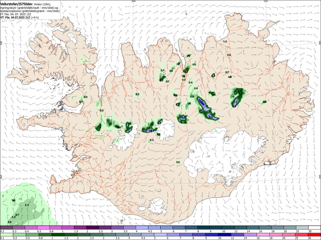Click the '1.6' precipitation value on the map
321x240 pixels.
coord(189,103)
